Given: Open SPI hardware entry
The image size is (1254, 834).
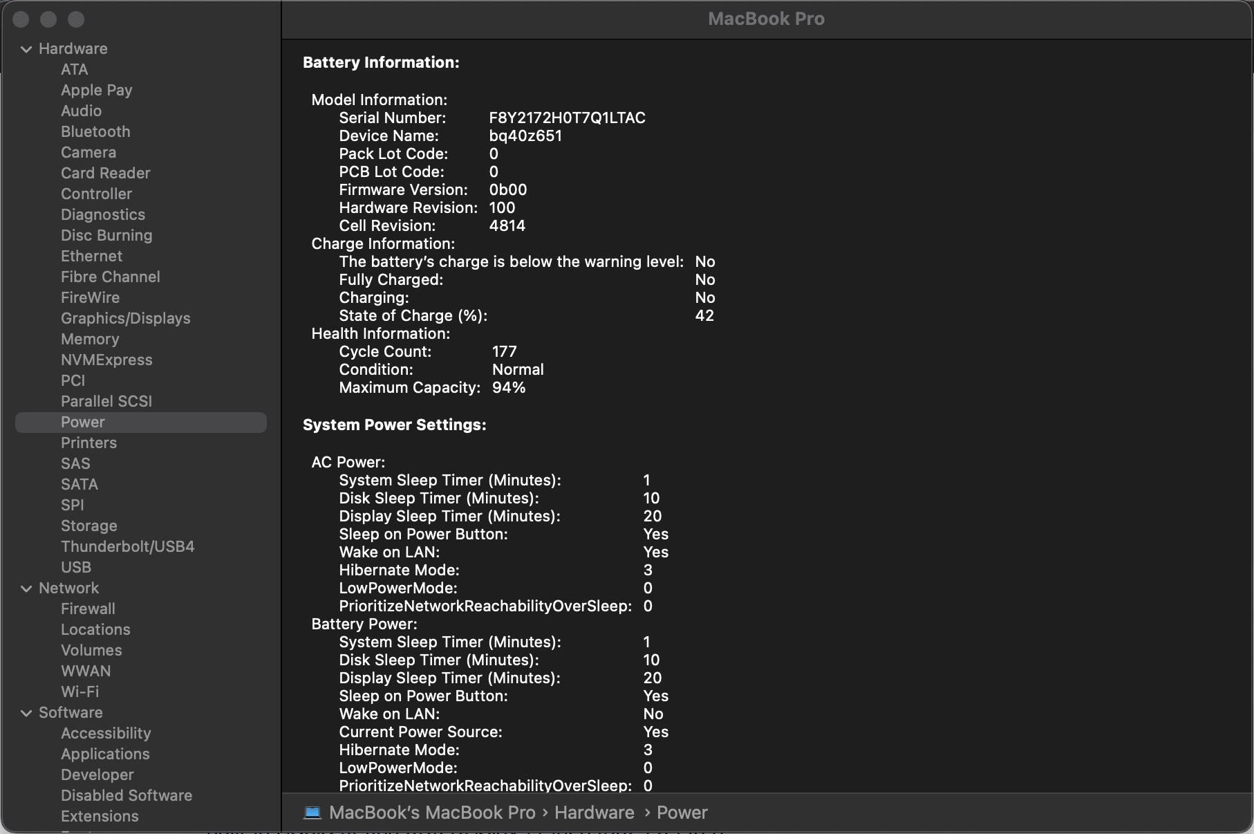Looking at the screenshot, I should (72, 506).
